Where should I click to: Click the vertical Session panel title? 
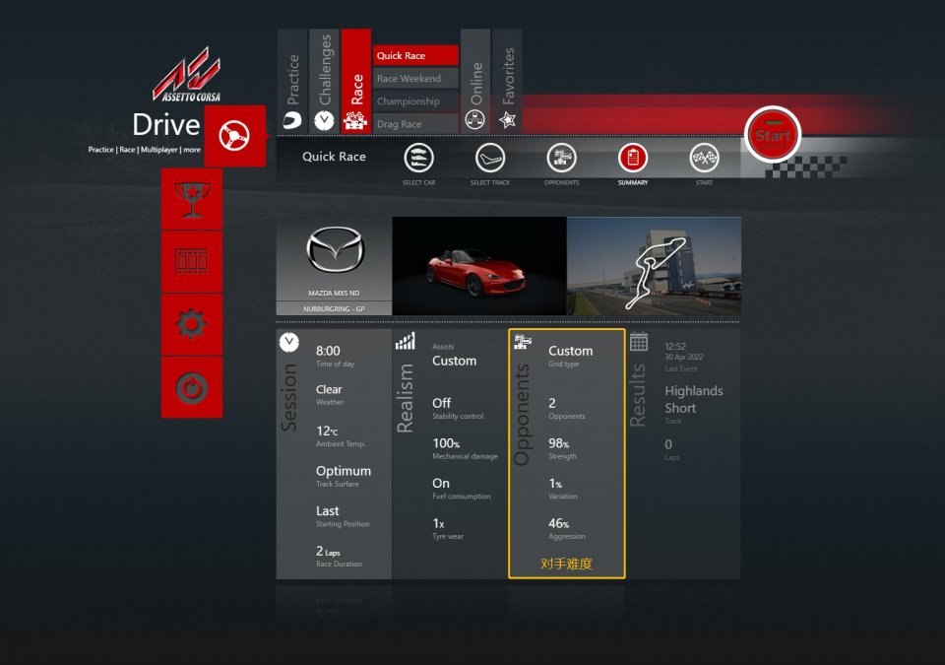(289, 397)
